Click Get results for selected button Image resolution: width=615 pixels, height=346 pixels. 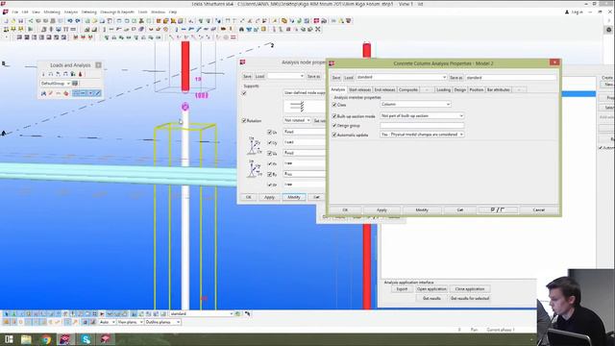point(470,299)
